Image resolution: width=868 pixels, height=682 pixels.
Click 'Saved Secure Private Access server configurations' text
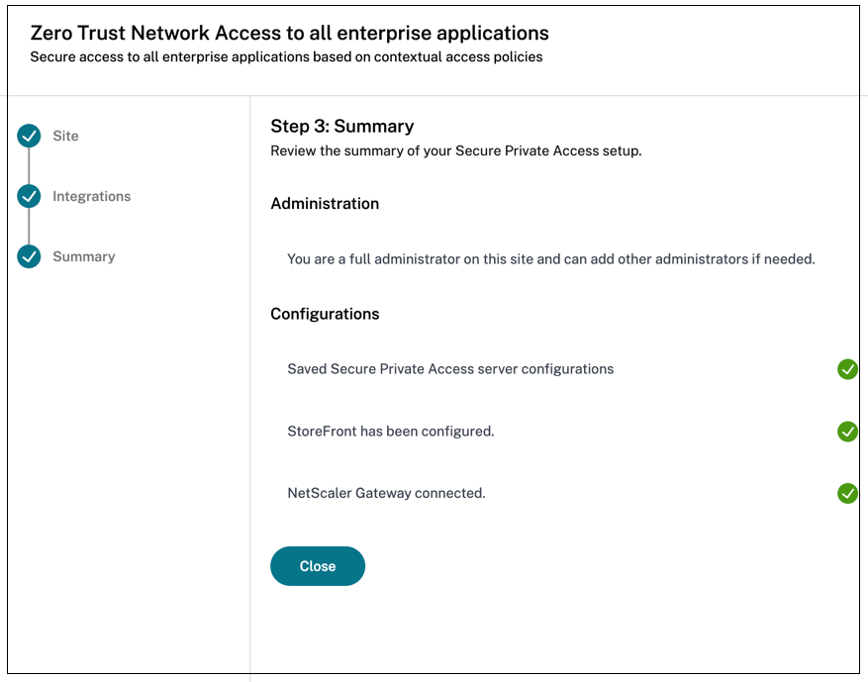click(450, 369)
